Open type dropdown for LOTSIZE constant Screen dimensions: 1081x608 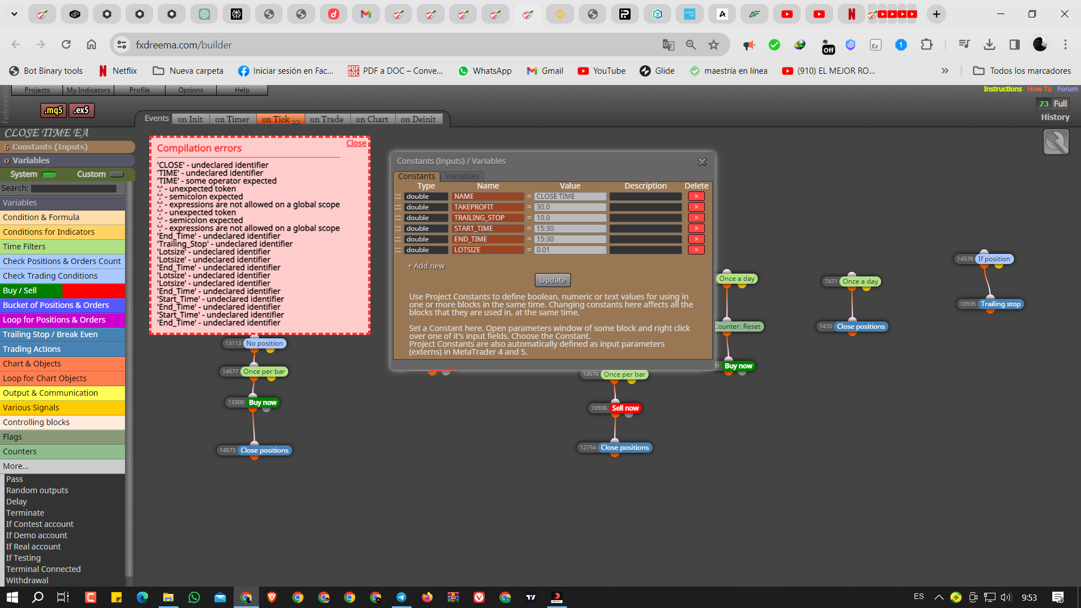click(x=426, y=250)
